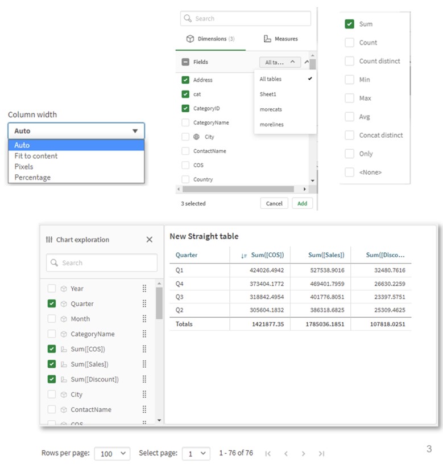Enable the Count distinct aggregation checkbox
Screen dimensions: 443x464
(349, 61)
